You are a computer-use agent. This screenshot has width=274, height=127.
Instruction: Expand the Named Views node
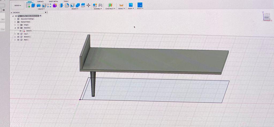(15, 22)
